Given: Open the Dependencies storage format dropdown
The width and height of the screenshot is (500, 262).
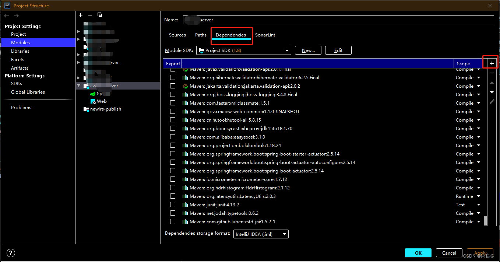Looking at the screenshot, I should coord(261,234).
